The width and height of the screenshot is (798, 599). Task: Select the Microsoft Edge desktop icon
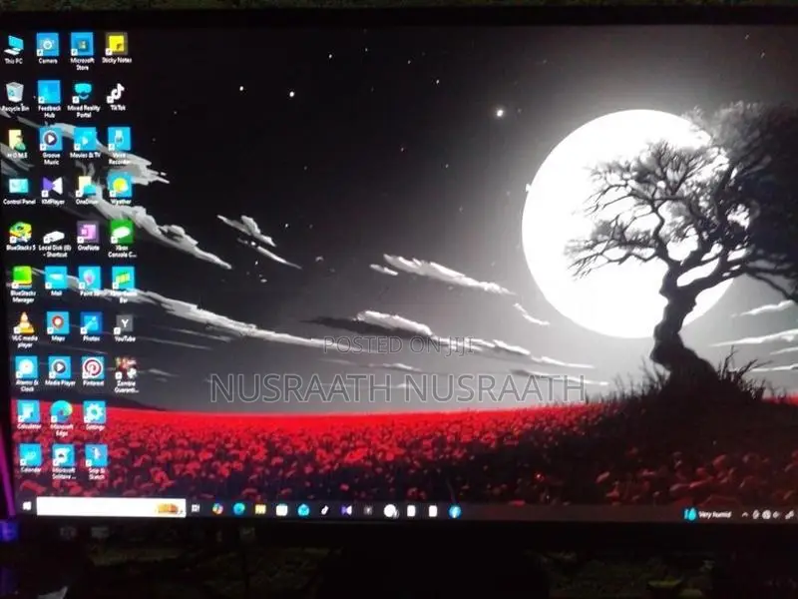62,418
